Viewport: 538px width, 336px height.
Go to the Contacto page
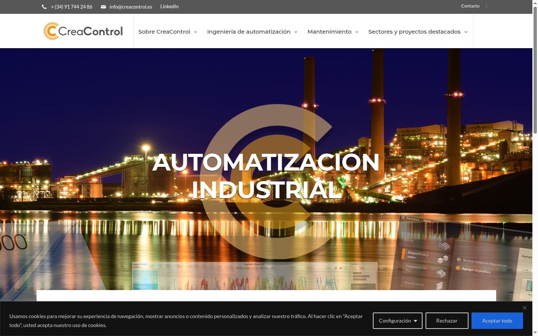pyautogui.click(x=470, y=6)
